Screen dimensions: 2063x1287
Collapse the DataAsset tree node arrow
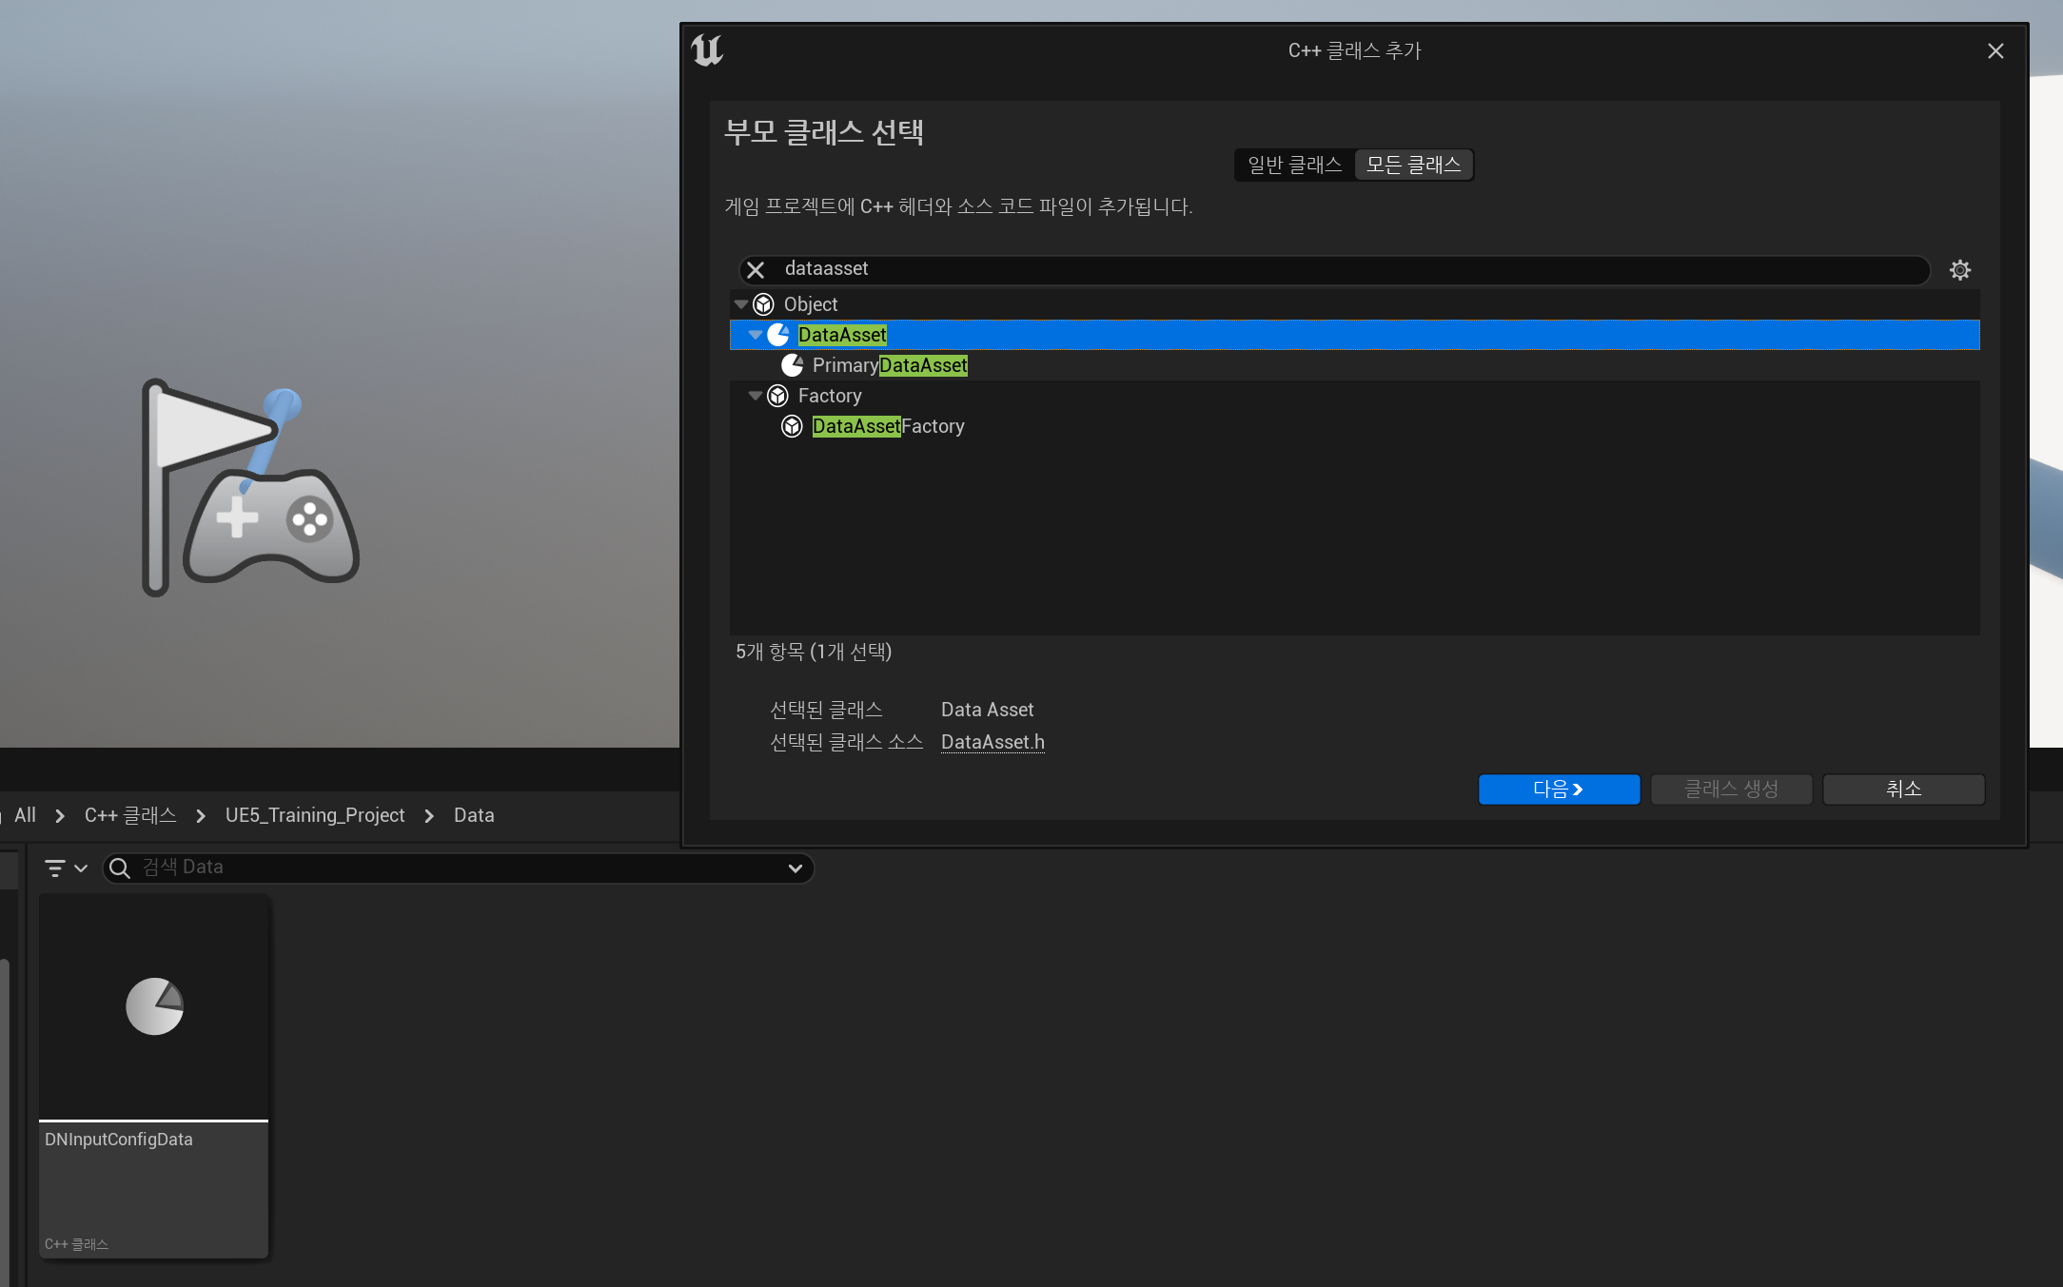755,335
